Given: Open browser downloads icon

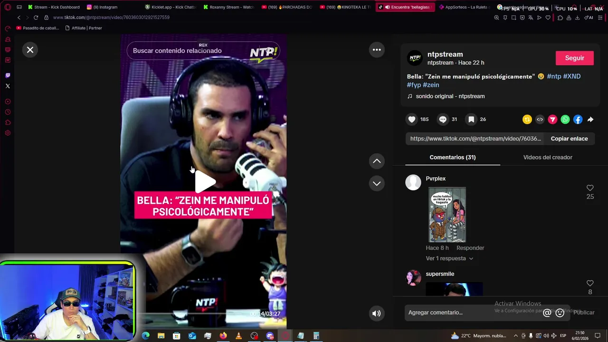Looking at the screenshot, I should click(577, 18).
